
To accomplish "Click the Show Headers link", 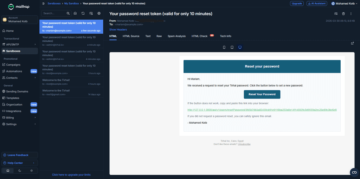I will (x=118, y=29).
